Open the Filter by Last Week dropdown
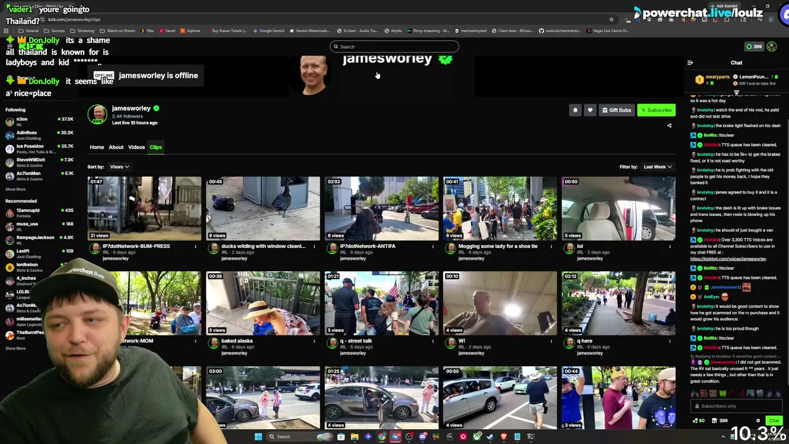This screenshot has width=789, height=444. coord(657,166)
